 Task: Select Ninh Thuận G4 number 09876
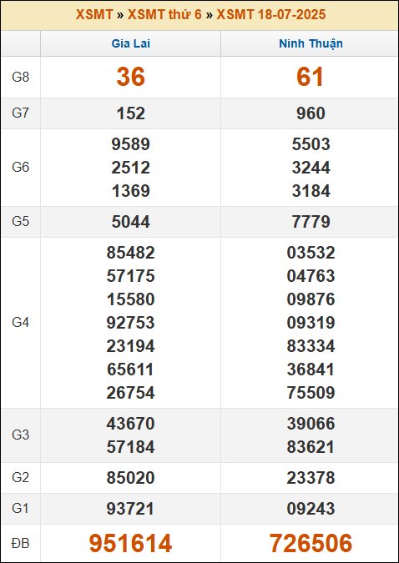click(311, 299)
